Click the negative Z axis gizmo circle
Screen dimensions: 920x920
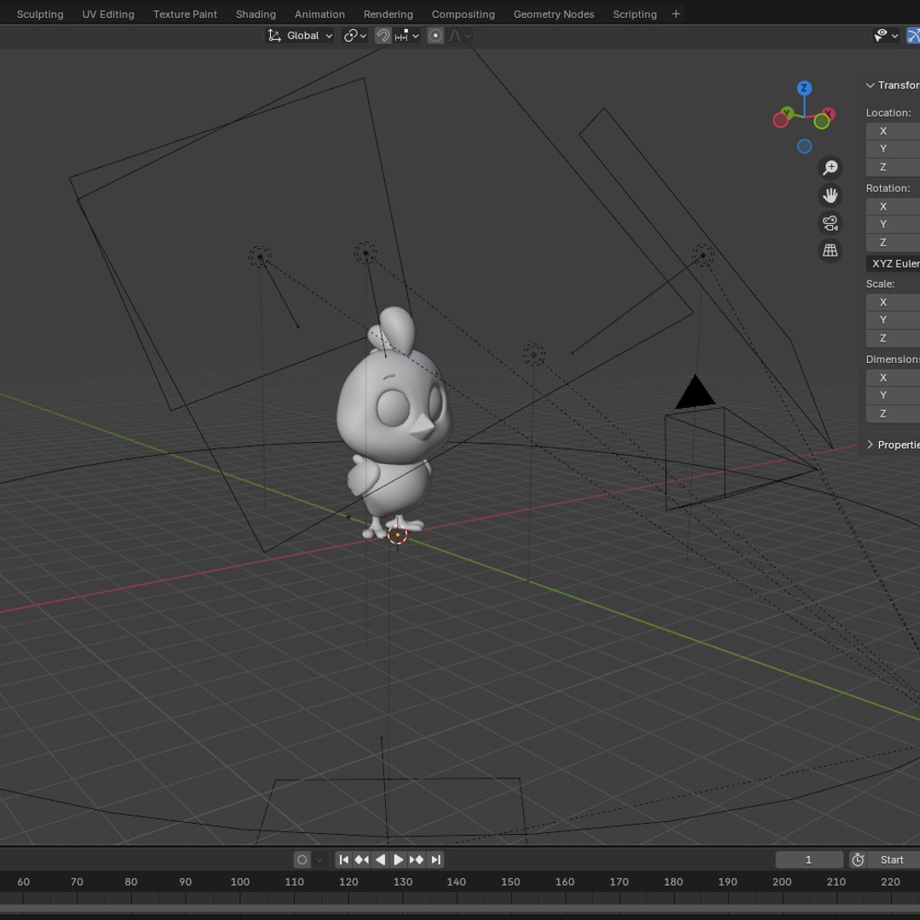pyautogui.click(x=804, y=147)
